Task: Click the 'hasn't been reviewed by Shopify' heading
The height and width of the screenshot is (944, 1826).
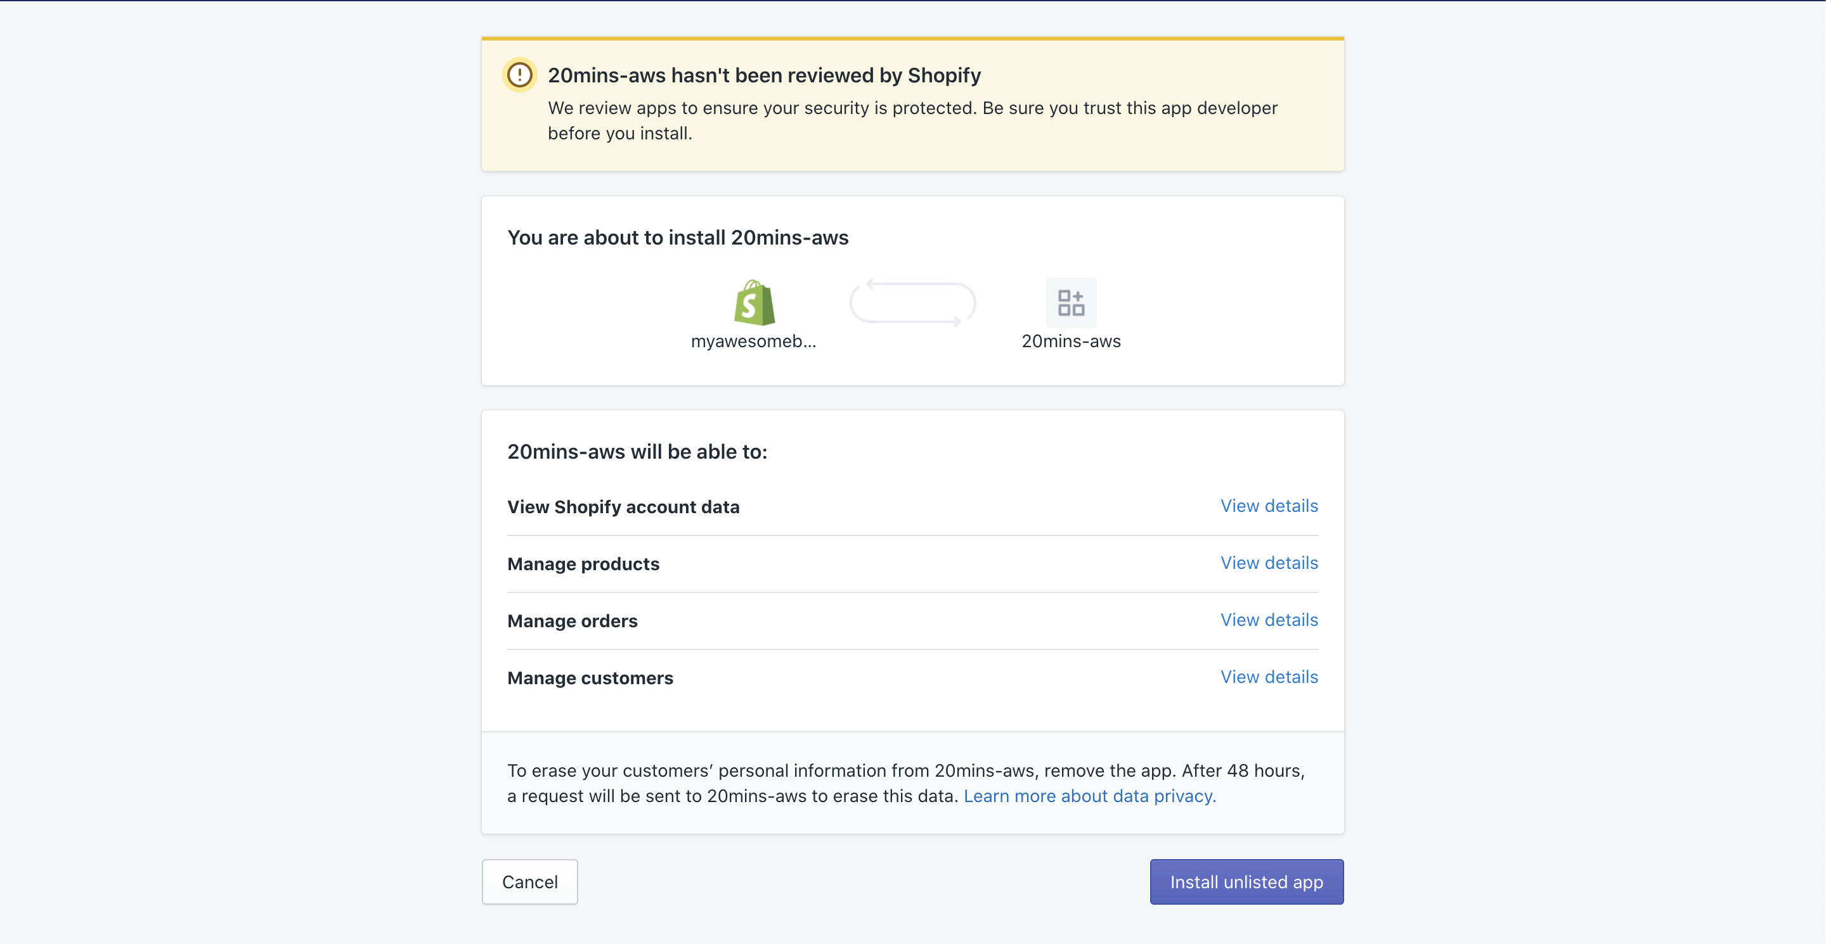Action: pos(764,75)
